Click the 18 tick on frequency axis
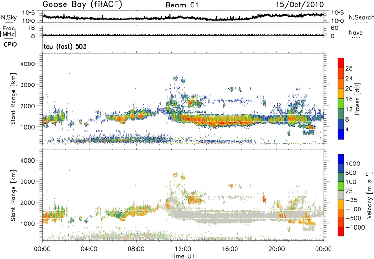The image size is (374, 259). [31, 28]
